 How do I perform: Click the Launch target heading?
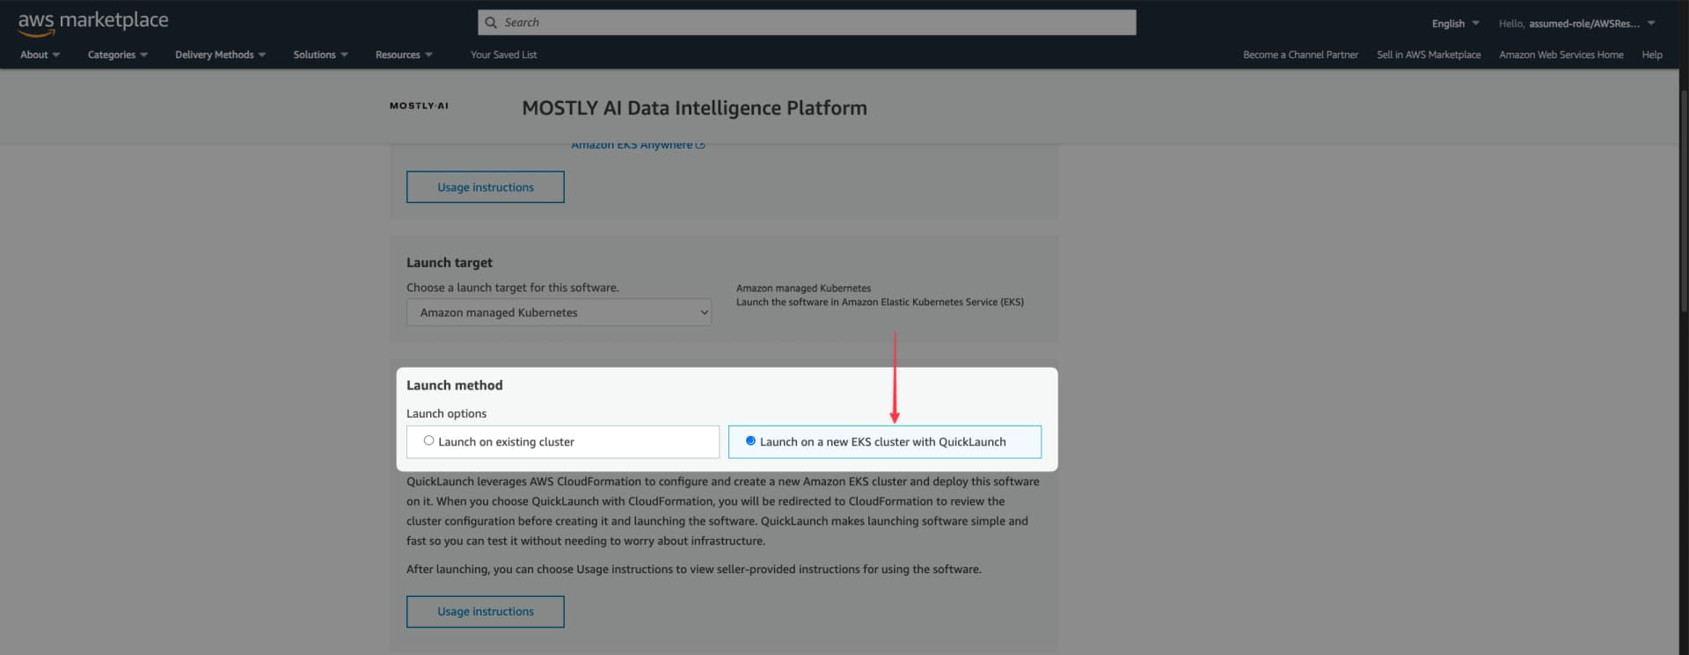[450, 263]
